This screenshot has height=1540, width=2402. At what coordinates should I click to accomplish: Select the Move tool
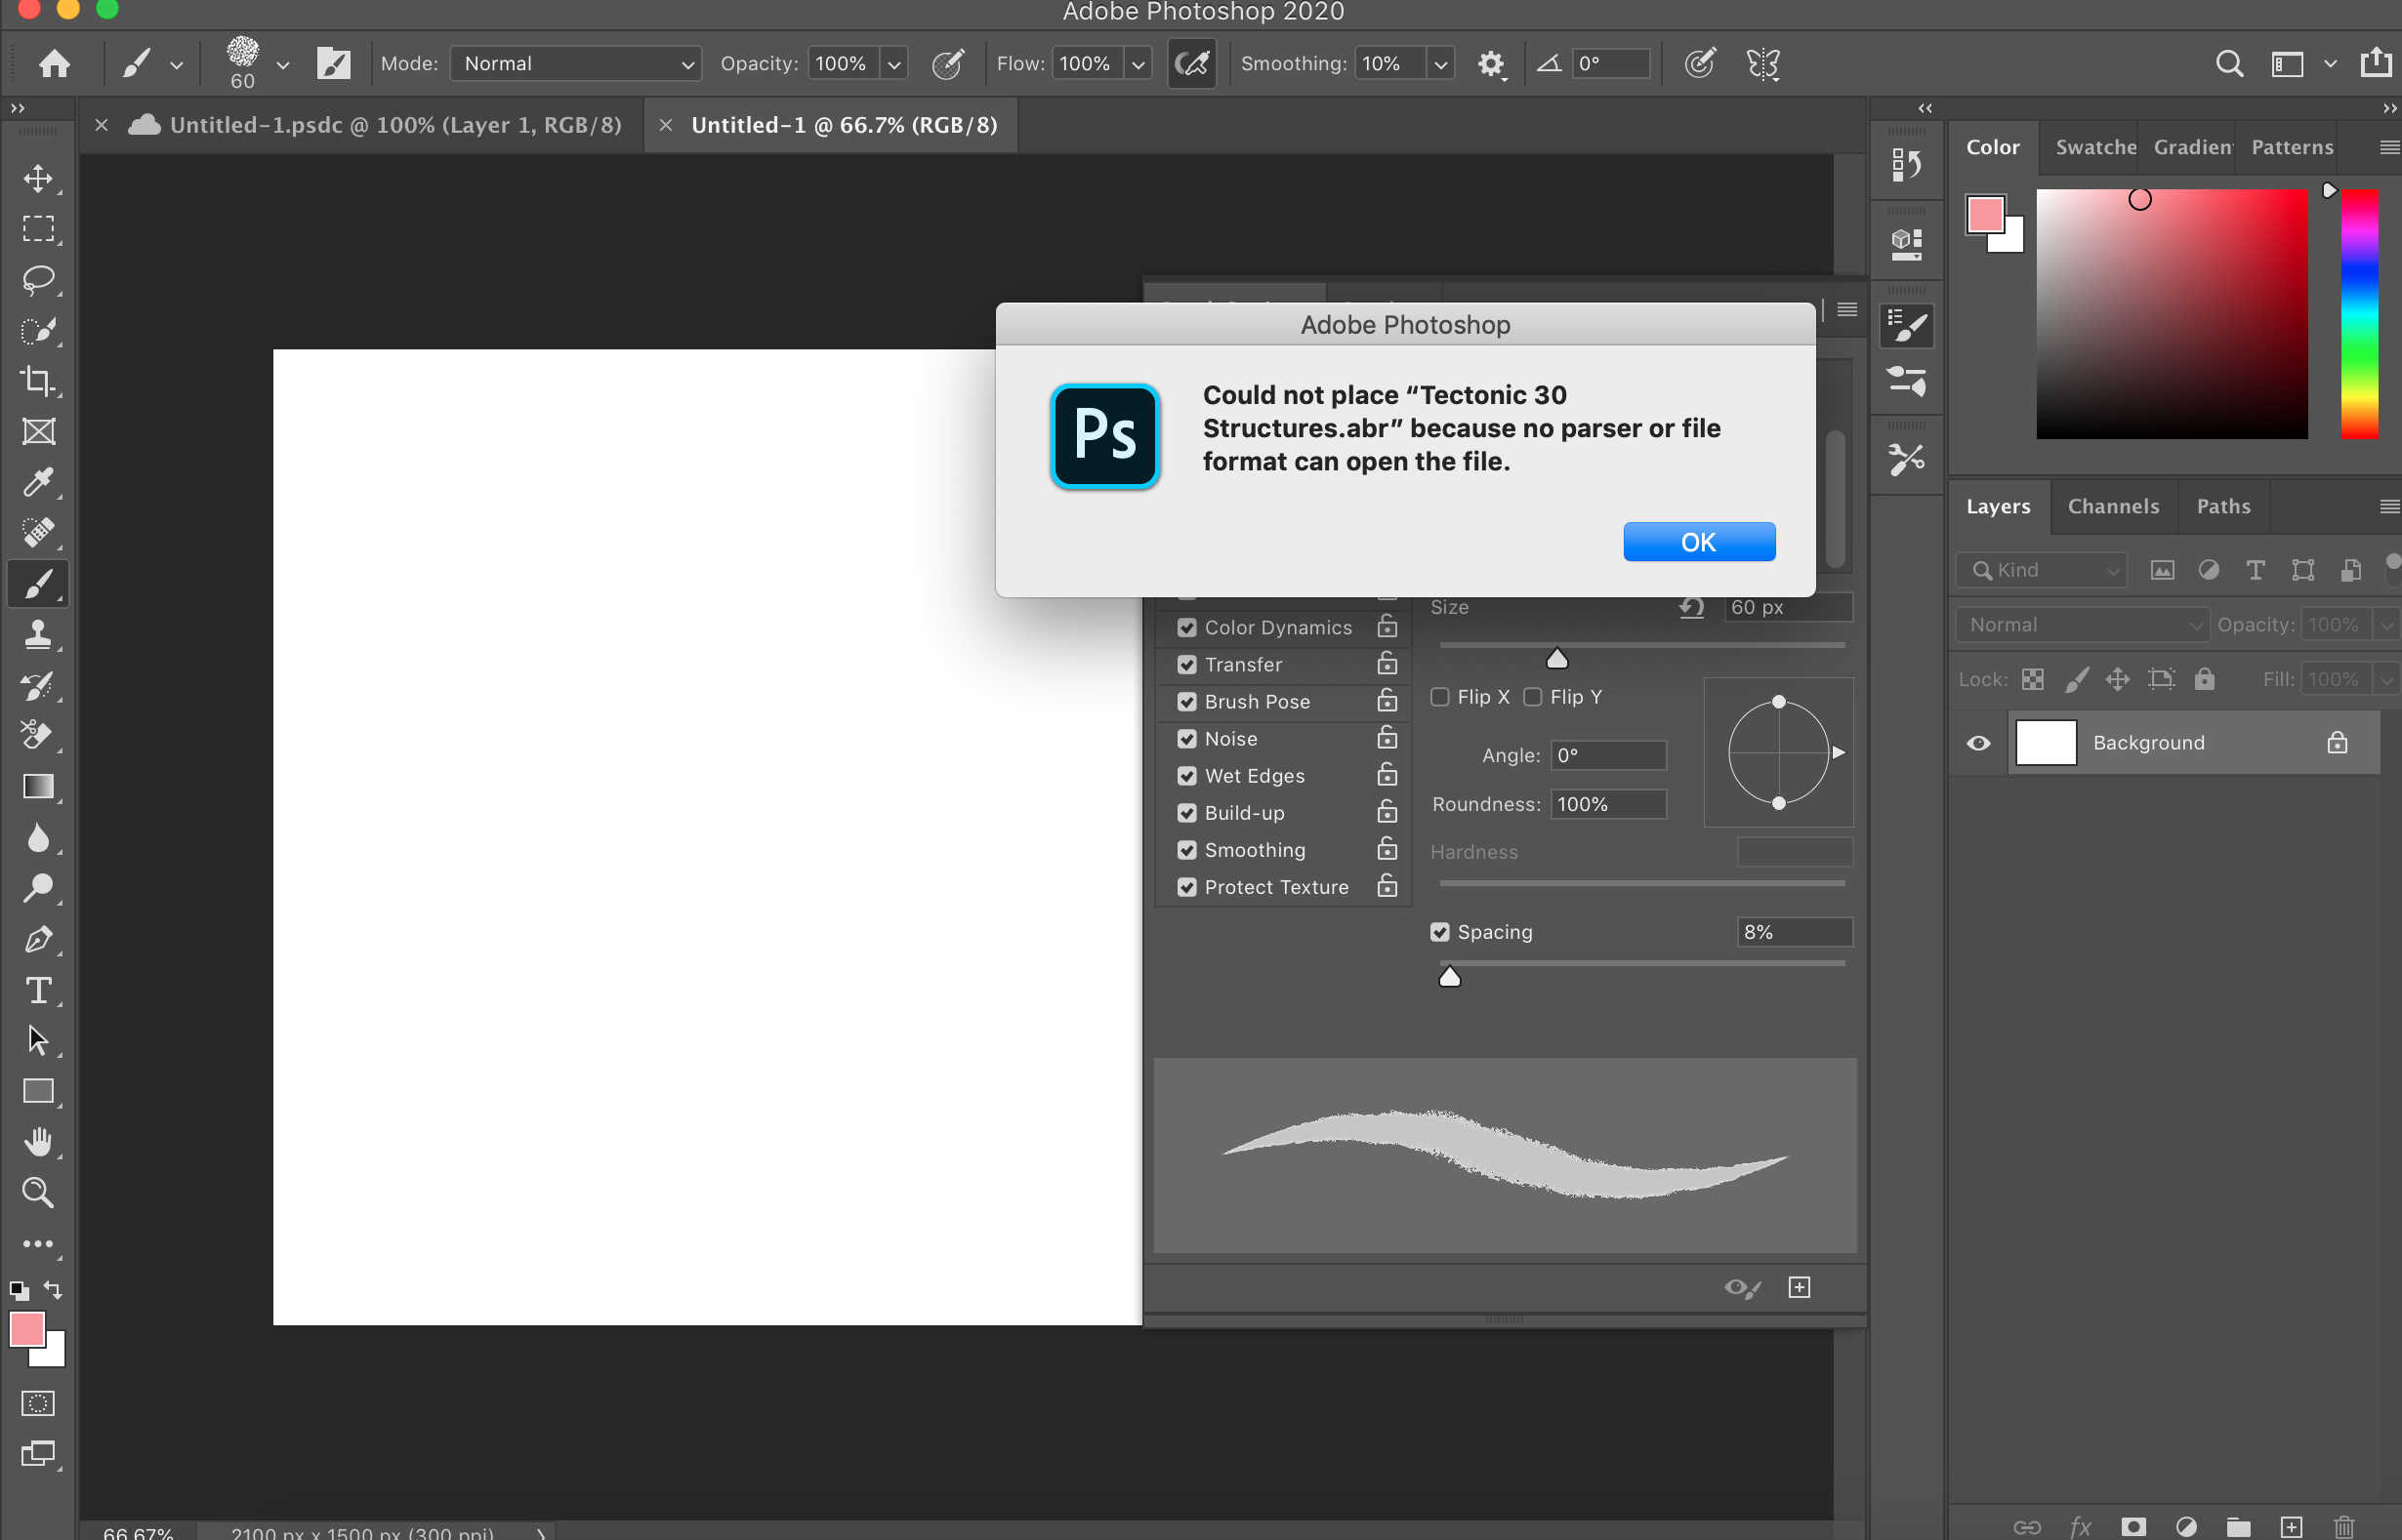click(38, 180)
